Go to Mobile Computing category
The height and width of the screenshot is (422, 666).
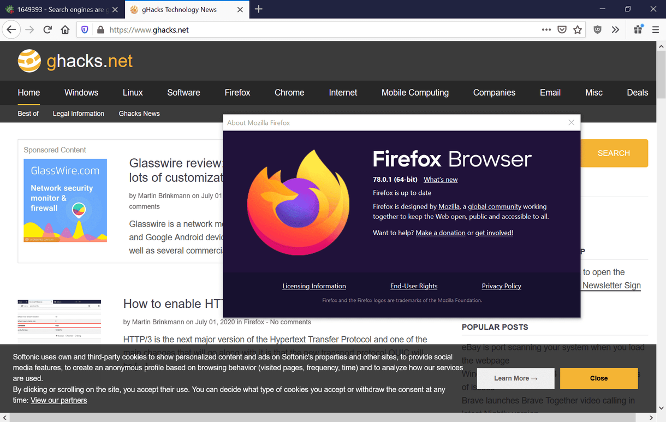(415, 92)
